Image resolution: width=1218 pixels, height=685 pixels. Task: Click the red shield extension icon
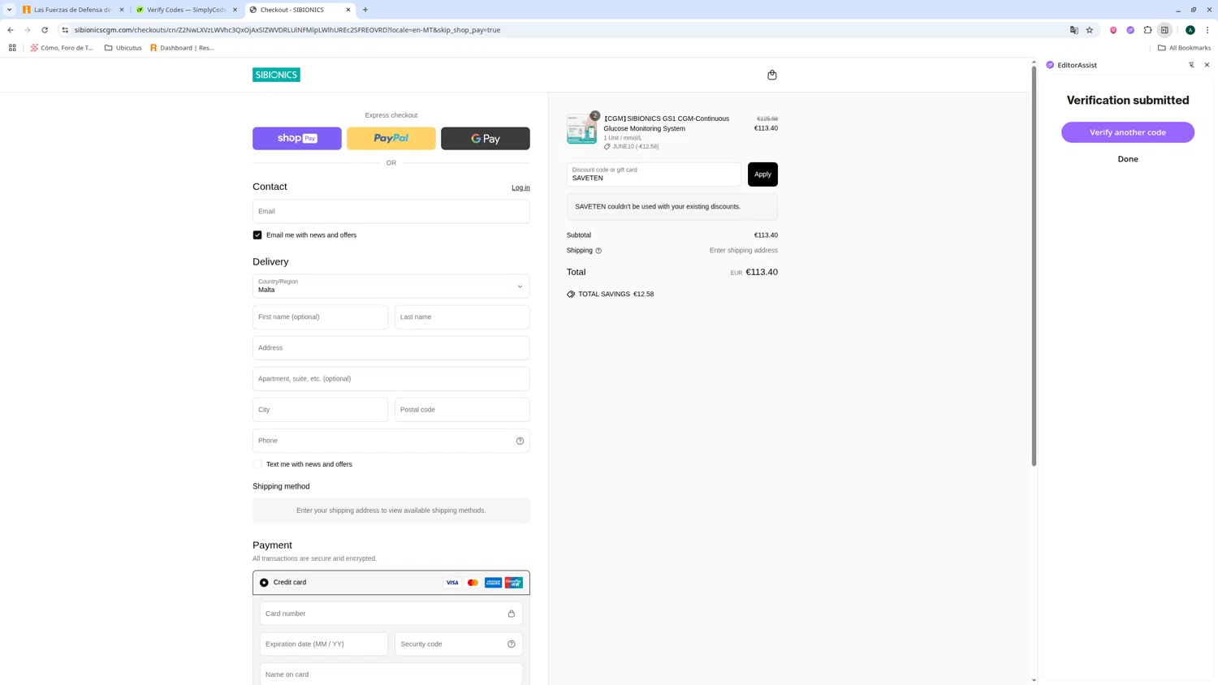(1113, 30)
